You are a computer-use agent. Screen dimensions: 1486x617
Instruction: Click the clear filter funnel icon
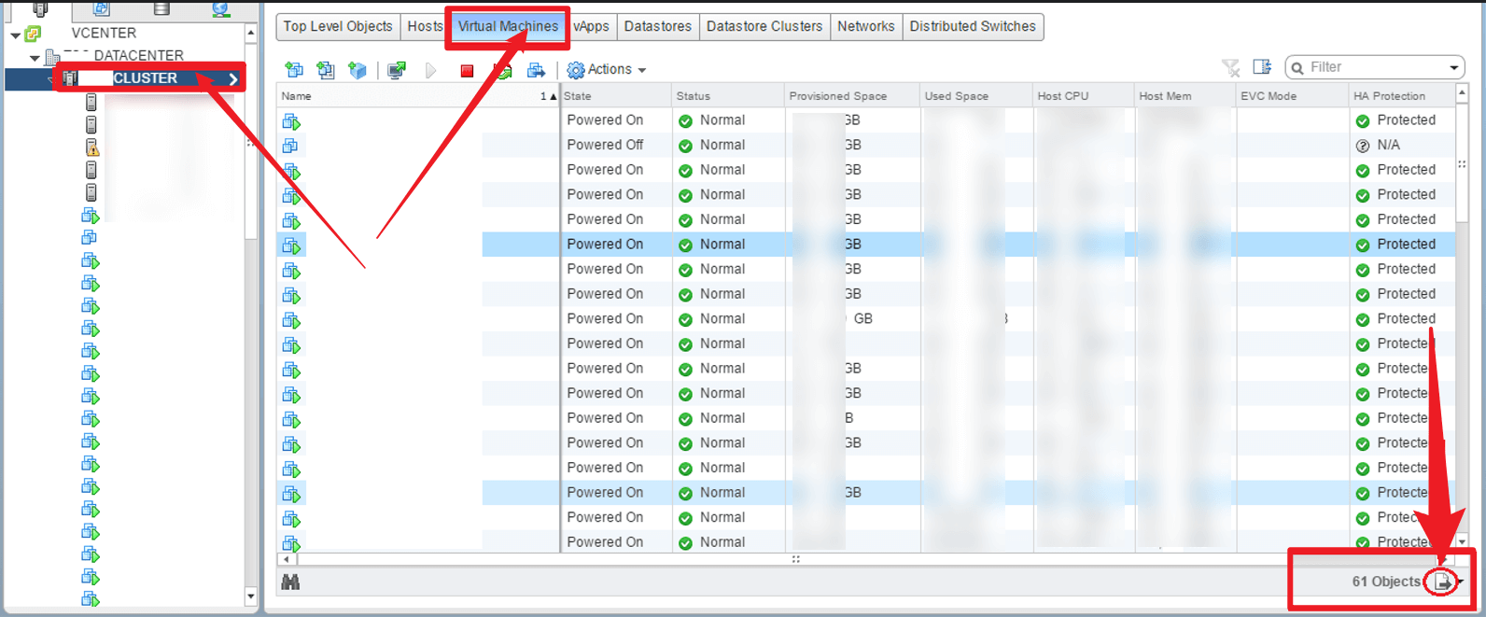1231,67
